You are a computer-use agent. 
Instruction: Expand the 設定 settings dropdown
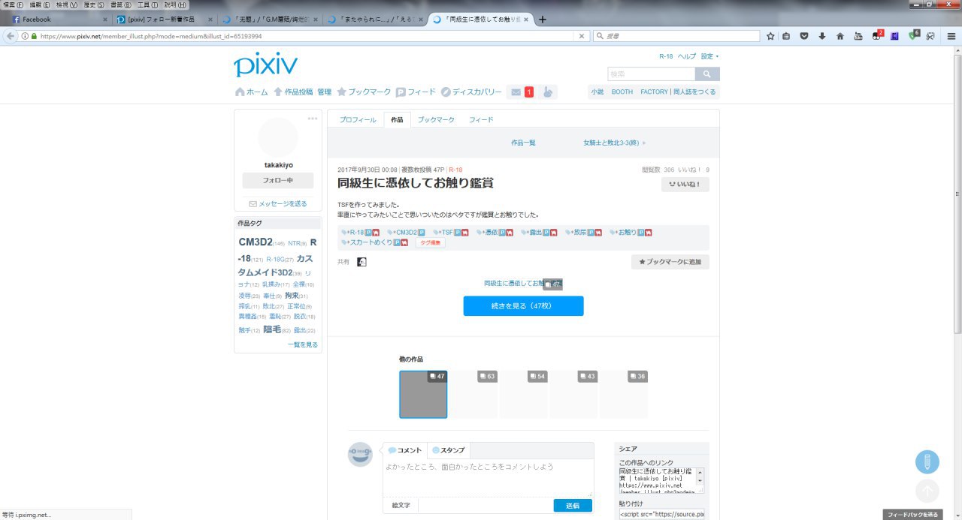point(709,56)
